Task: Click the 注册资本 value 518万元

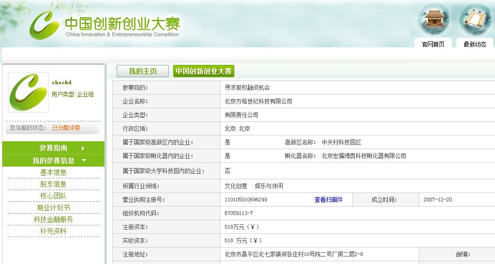Action: coord(242,227)
